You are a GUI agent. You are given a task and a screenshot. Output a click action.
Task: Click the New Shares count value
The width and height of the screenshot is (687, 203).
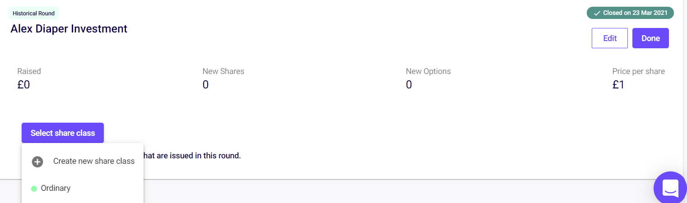206,84
